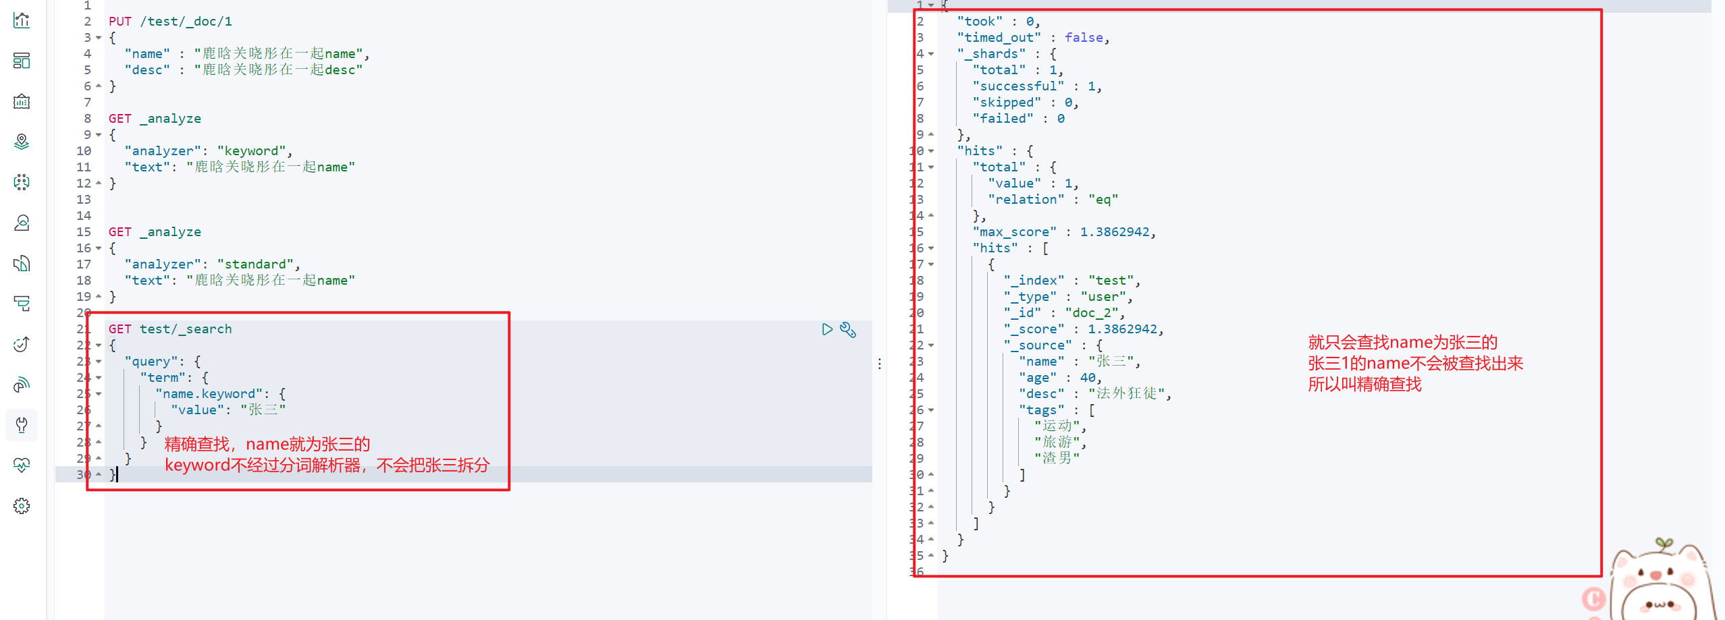Image resolution: width=1725 pixels, height=620 pixels.
Task: Fold the closing brace at editor line 6
Action: pos(99,86)
